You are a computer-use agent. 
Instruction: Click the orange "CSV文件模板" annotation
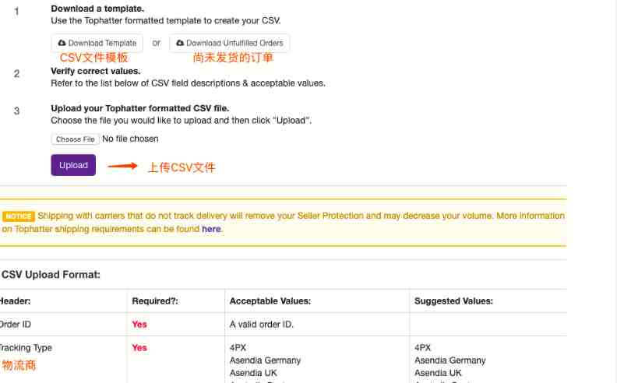coord(93,58)
